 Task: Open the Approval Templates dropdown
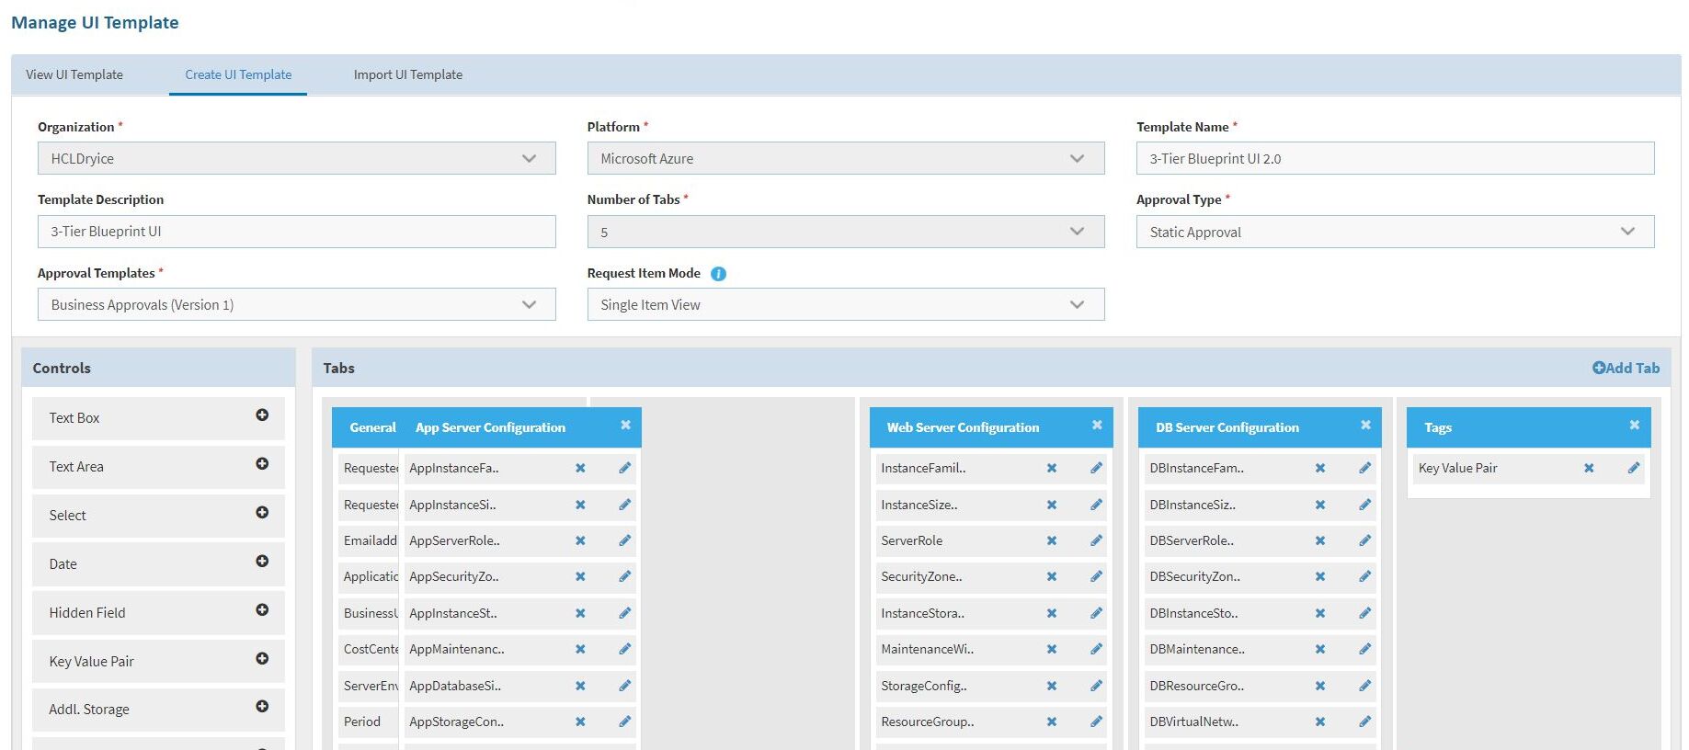coord(296,304)
